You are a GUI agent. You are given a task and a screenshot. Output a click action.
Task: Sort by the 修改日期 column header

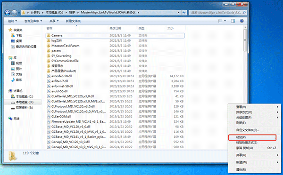116,28
